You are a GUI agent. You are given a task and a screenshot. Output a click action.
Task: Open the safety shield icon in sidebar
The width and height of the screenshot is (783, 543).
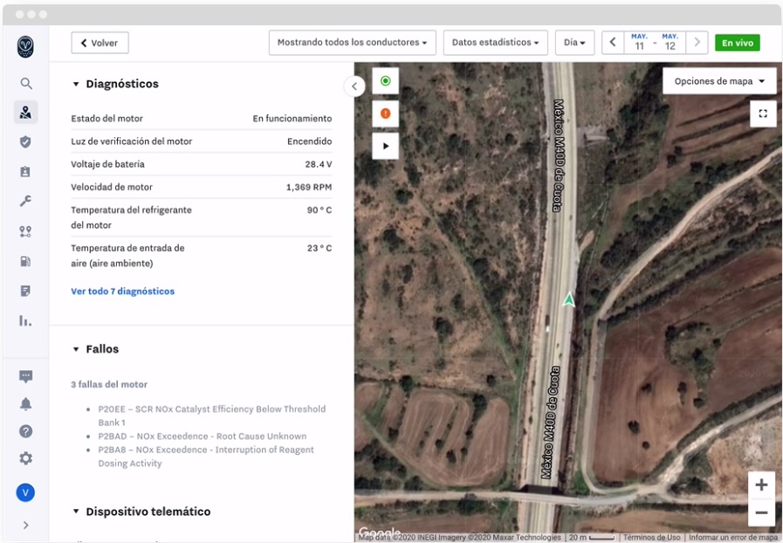click(26, 141)
